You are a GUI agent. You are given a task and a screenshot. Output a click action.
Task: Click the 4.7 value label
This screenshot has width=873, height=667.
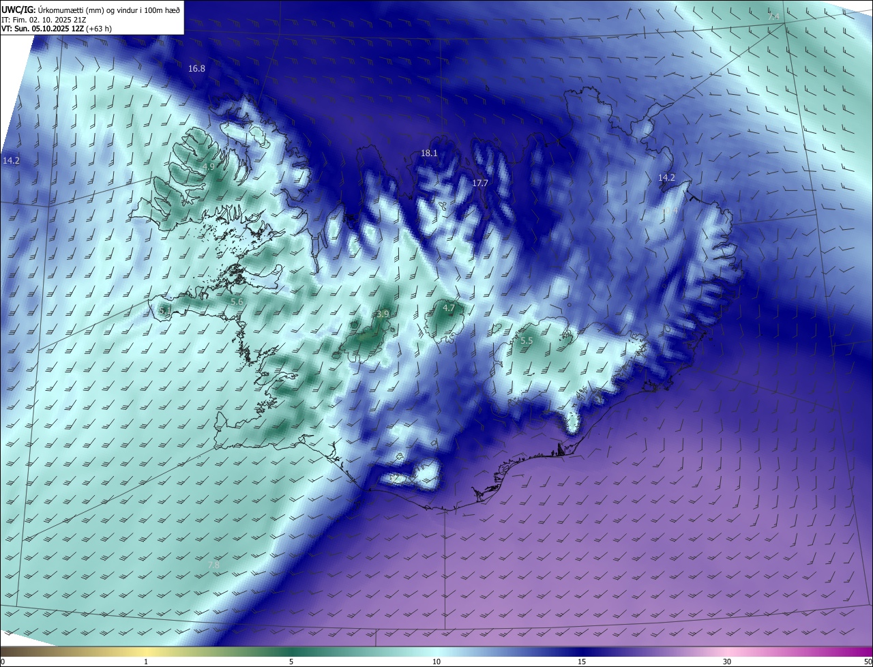pos(449,308)
